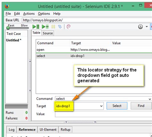
Task: Click the Value column header
Action: (131, 43)
